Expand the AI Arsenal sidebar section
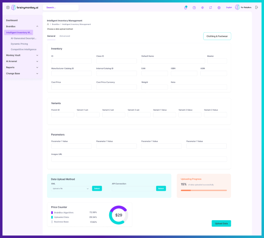The width and height of the screenshot is (264, 238). [37, 61]
